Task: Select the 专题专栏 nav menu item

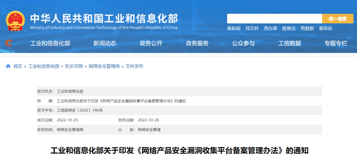Action: pyautogui.click(x=336, y=43)
